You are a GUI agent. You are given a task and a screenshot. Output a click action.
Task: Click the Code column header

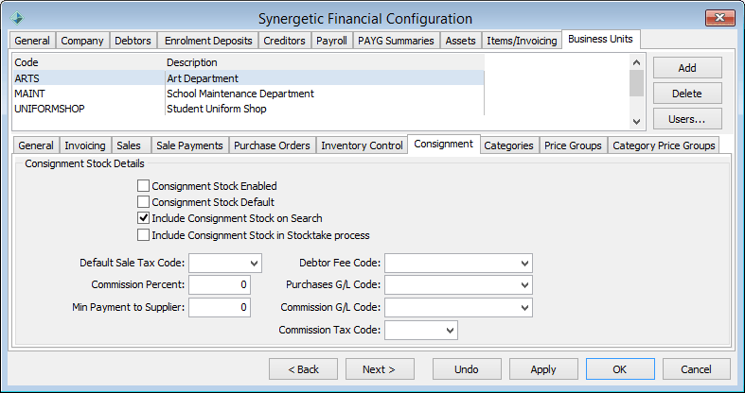(x=89, y=62)
